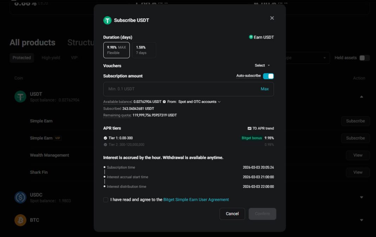Toggle the Held assets switch
Viewport: 376px width, 237px height.
(x=364, y=58)
